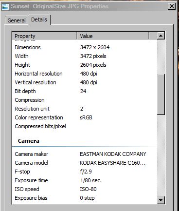This screenshot has width=179, height=211.
Task: Click the Camera section heading
Action: point(29,141)
